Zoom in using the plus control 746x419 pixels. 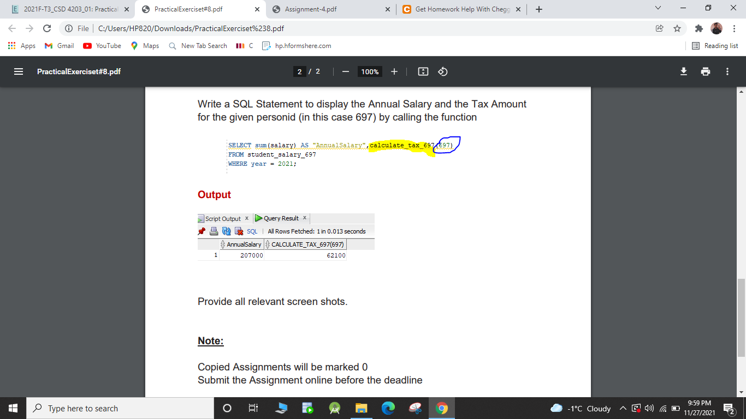point(394,71)
